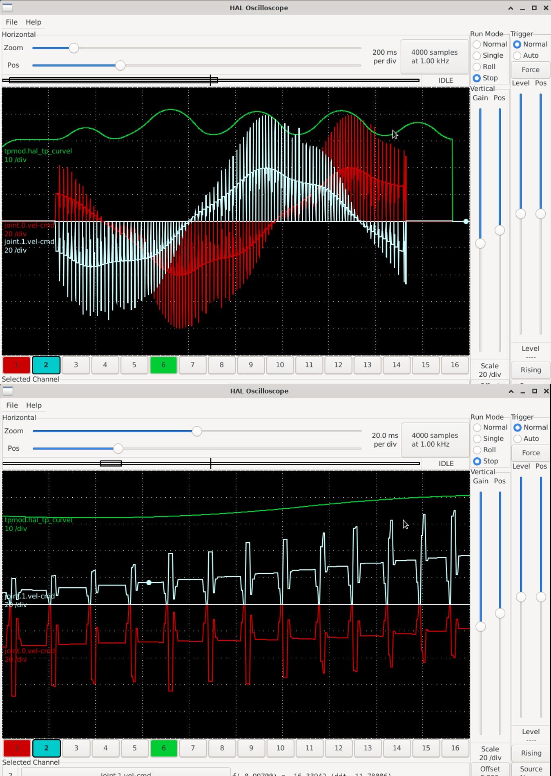The width and height of the screenshot is (551, 776).
Task: Open Help menu in top oscilloscope window
Action: (x=33, y=22)
